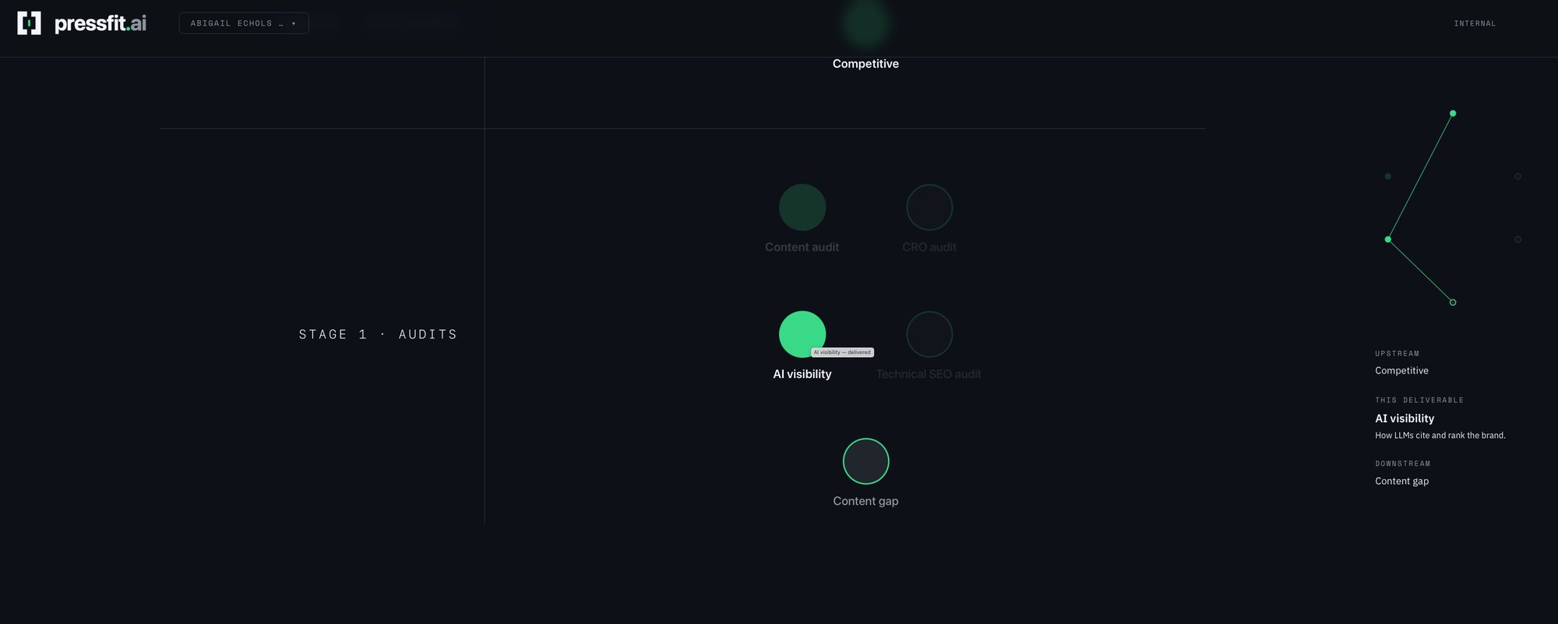
Task: Click the top green dot in minimap
Action: (1453, 114)
